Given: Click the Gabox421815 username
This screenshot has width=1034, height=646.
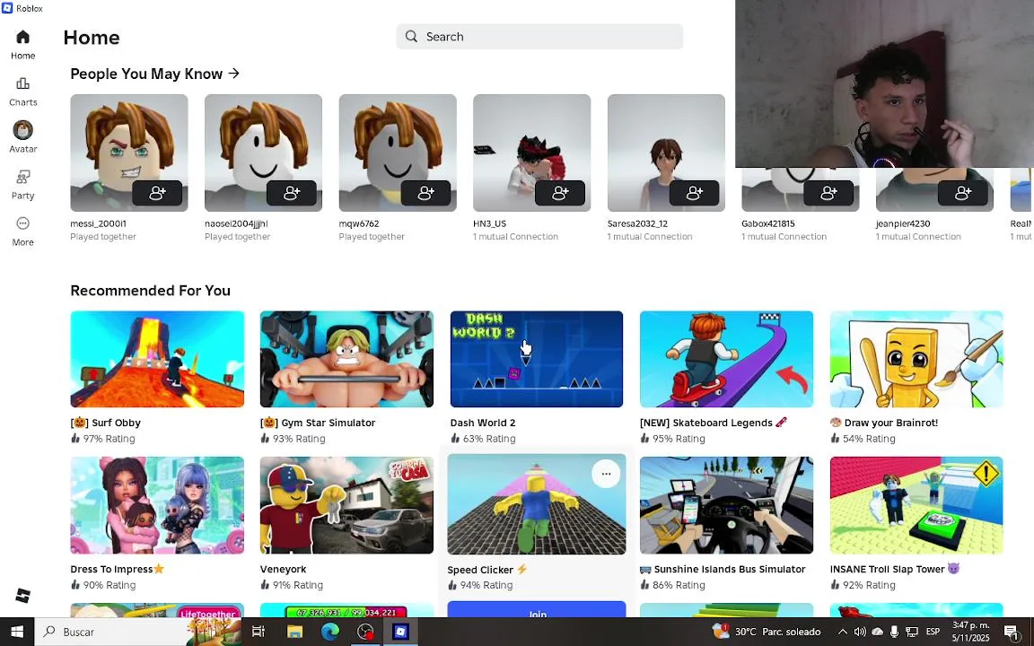Looking at the screenshot, I should coord(768,223).
